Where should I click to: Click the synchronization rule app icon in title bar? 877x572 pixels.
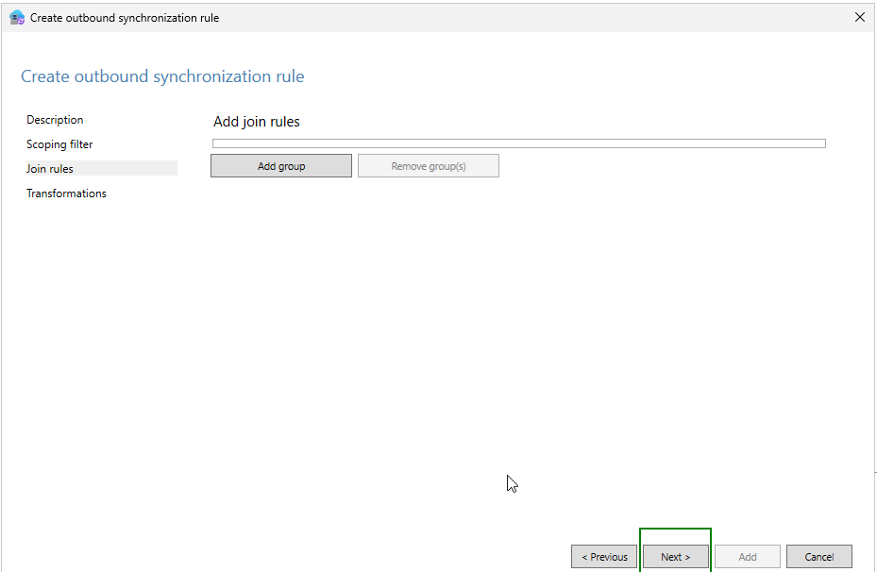pyautogui.click(x=17, y=17)
